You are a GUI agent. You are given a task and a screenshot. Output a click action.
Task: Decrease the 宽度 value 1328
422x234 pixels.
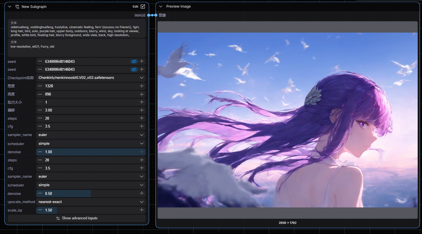pos(40,86)
